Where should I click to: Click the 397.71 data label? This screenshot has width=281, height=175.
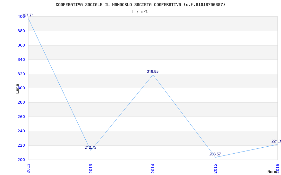28,15
